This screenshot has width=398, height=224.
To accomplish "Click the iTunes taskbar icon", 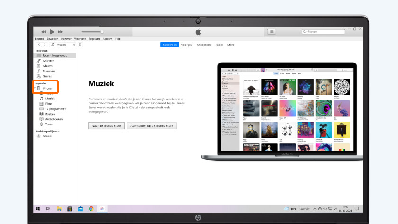I will pyautogui.click(x=102, y=209).
